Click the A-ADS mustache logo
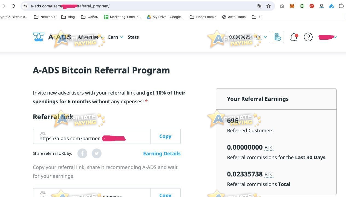This screenshot has height=197, width=346. 39,37
